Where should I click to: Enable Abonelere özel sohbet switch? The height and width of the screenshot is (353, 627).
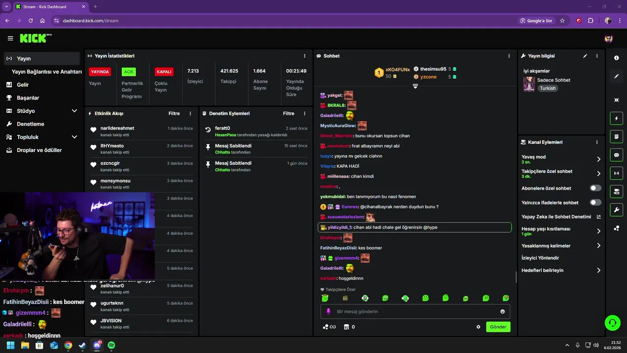pos(596,188)
